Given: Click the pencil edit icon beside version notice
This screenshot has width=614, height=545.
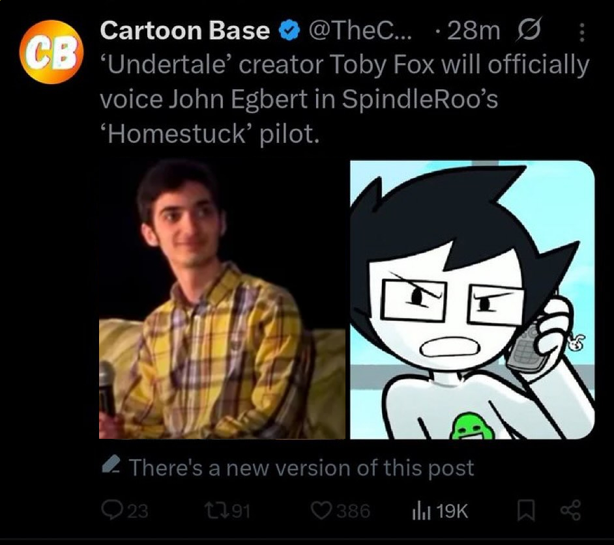Looking at the screenshot, I should [111, 464].
